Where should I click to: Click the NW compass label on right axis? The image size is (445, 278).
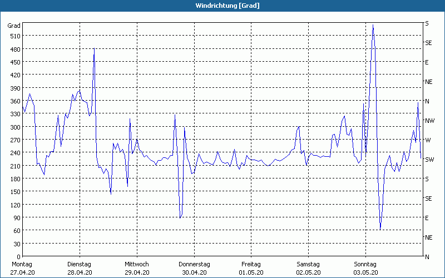[x=429, y=121]
